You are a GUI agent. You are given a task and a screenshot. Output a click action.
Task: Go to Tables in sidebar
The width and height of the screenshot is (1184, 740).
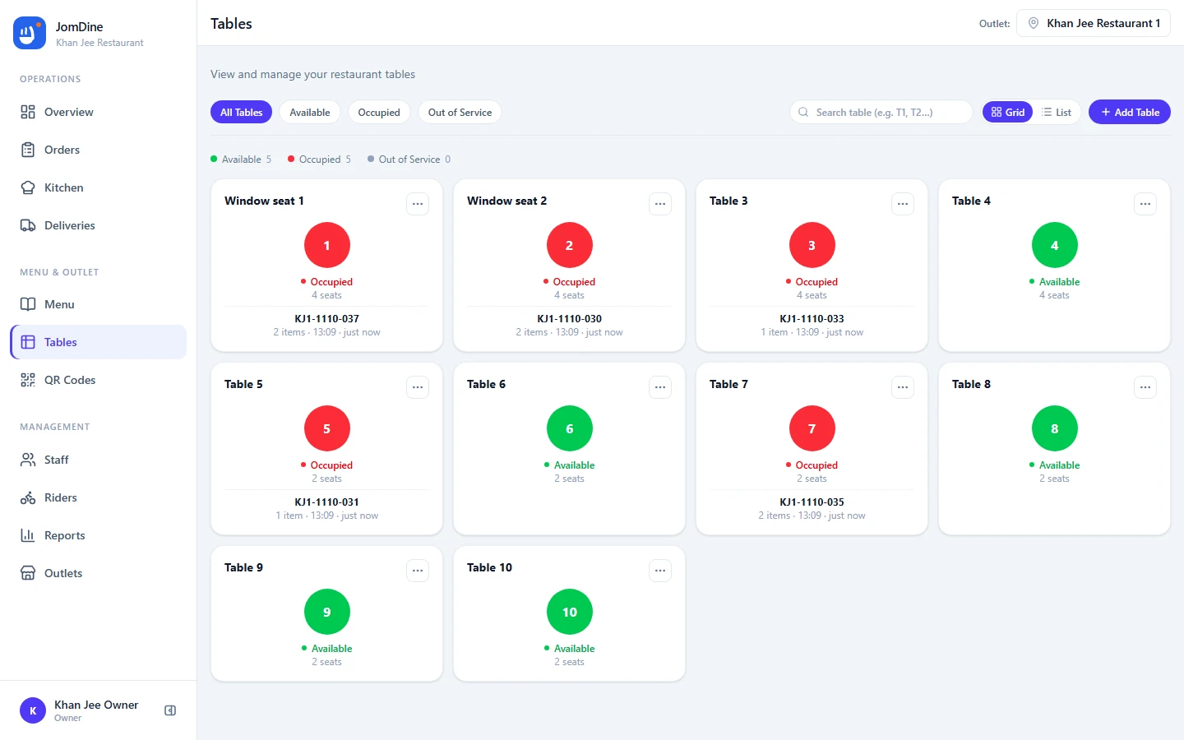(99, 342)
